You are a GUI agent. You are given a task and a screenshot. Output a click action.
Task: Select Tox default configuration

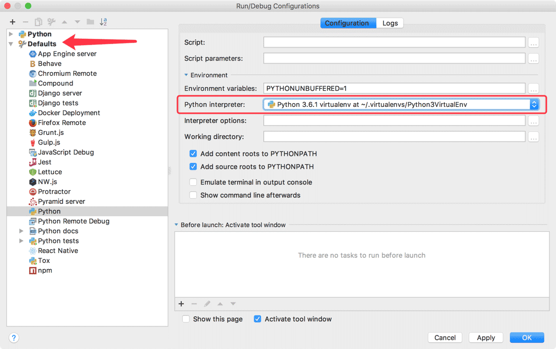point(44,260)
